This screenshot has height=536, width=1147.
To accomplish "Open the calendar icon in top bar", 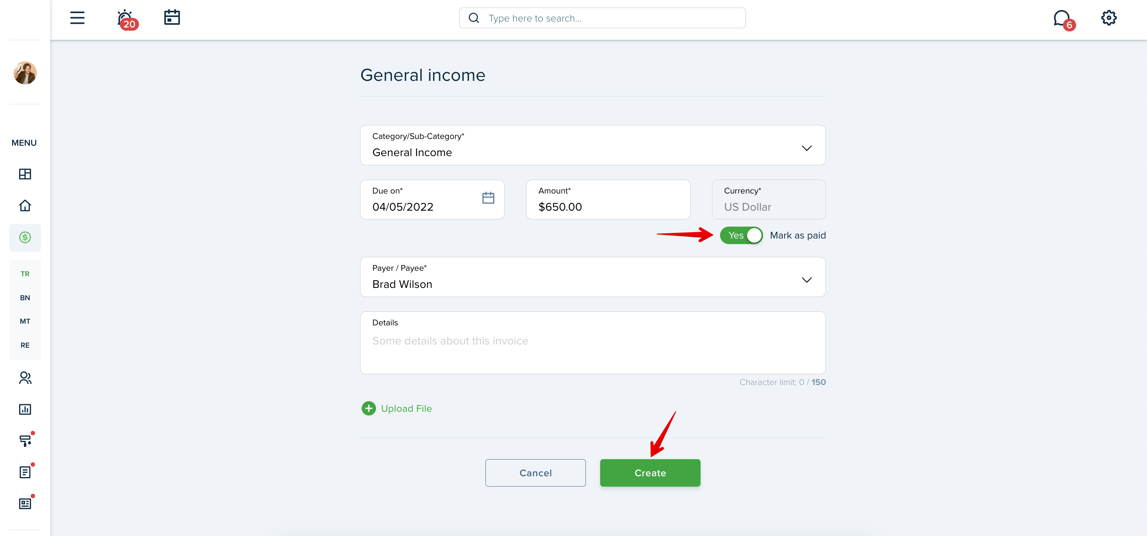I will click(x=172, y=18).
